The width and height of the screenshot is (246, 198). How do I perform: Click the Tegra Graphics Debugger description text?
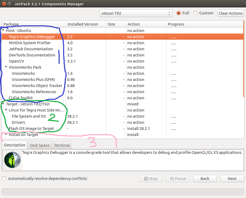(132, 152)
